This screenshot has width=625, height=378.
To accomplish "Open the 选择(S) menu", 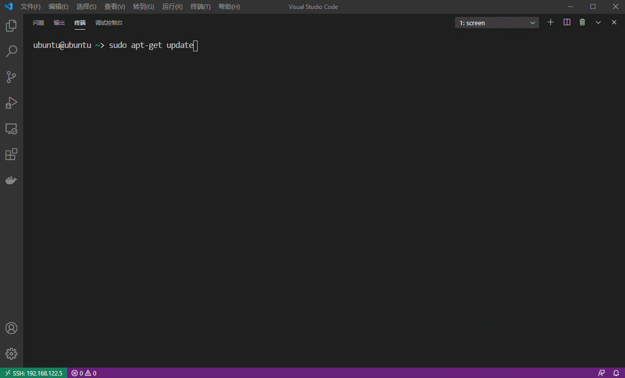I will pyautogui.click(x=86, y=6).
